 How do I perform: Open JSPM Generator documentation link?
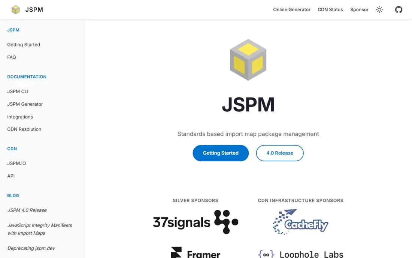coord(25,104)
